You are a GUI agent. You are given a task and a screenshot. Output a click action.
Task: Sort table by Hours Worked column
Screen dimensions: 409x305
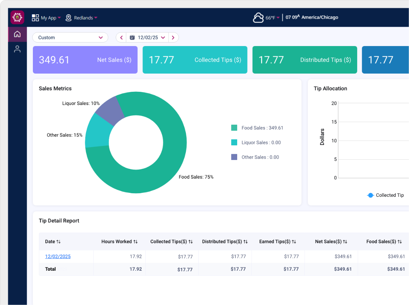(119, 242)
